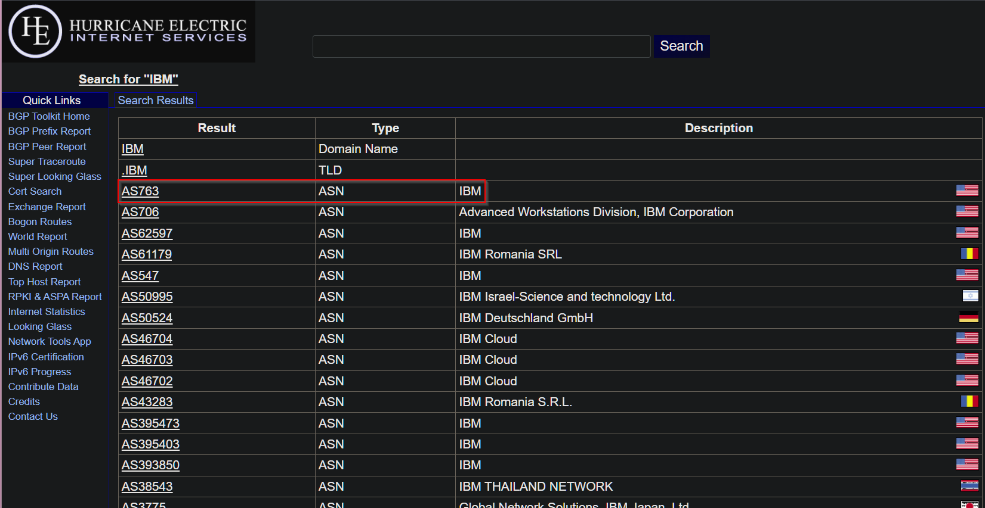This screenshot has height=508, width=985.
Task: View the World Report
Action: pos(38,236)
